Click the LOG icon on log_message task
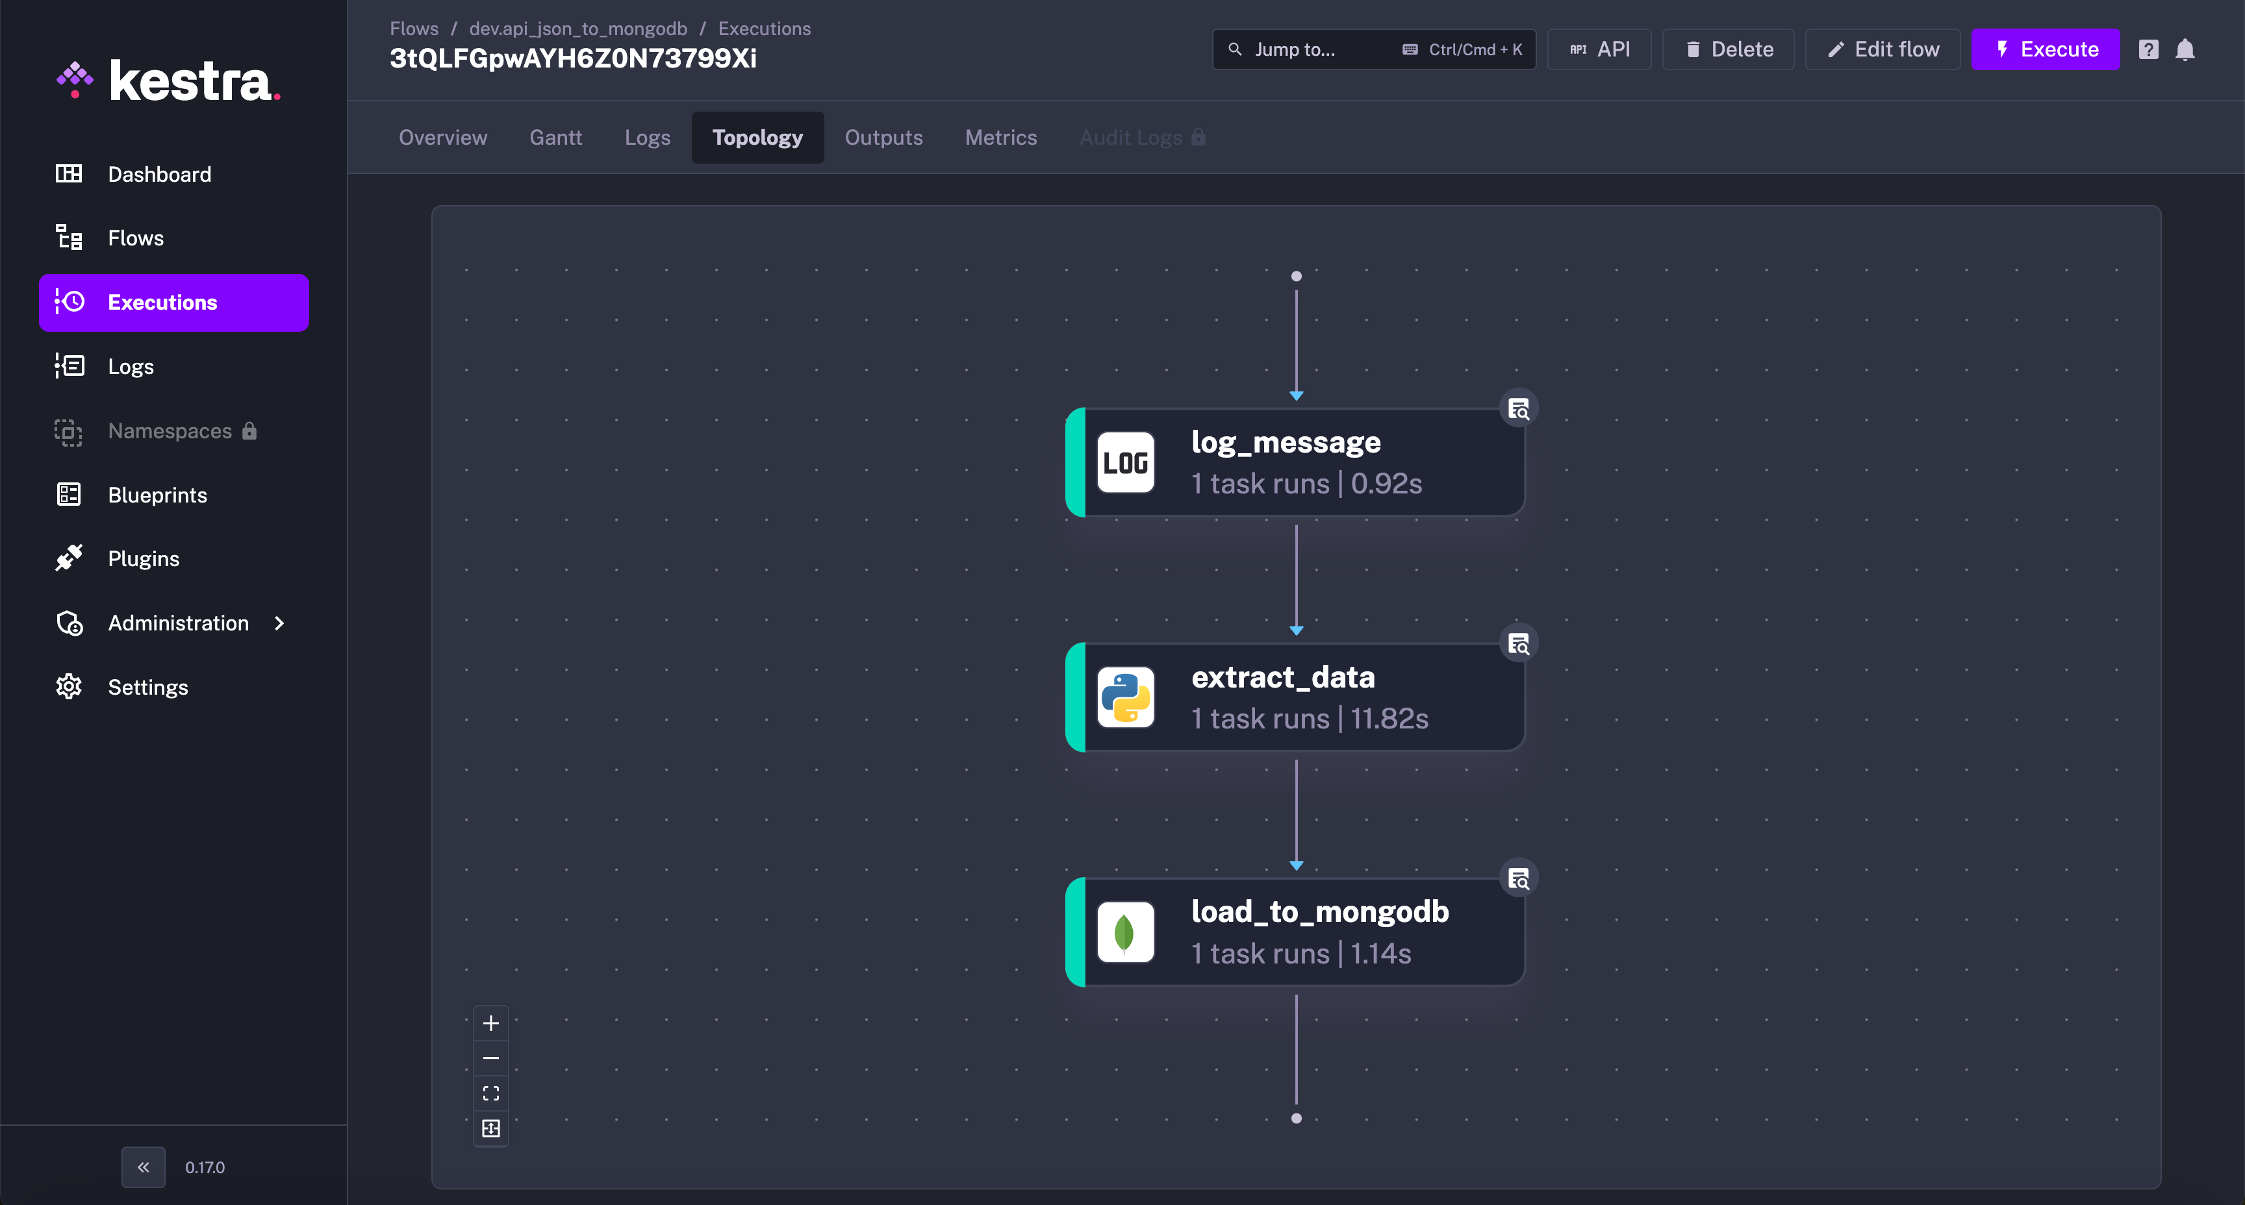This screenshot has width=2245, height=1205. (1125, 462)
